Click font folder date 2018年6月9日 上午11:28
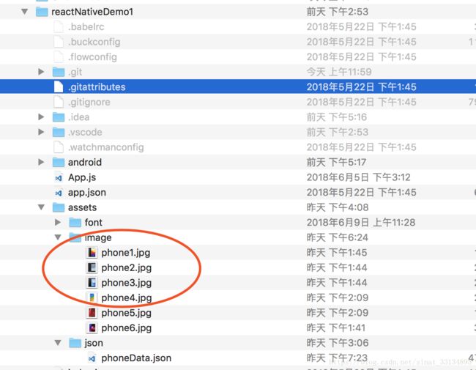Viewport: 476px width, 370px height. pos(360,222)
